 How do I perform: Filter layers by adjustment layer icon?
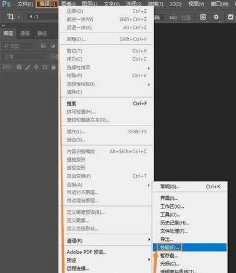[x=53, y=45]
